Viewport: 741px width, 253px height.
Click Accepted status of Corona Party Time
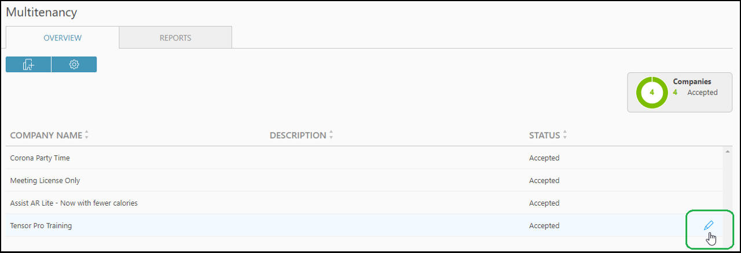[x=544, y=158]
